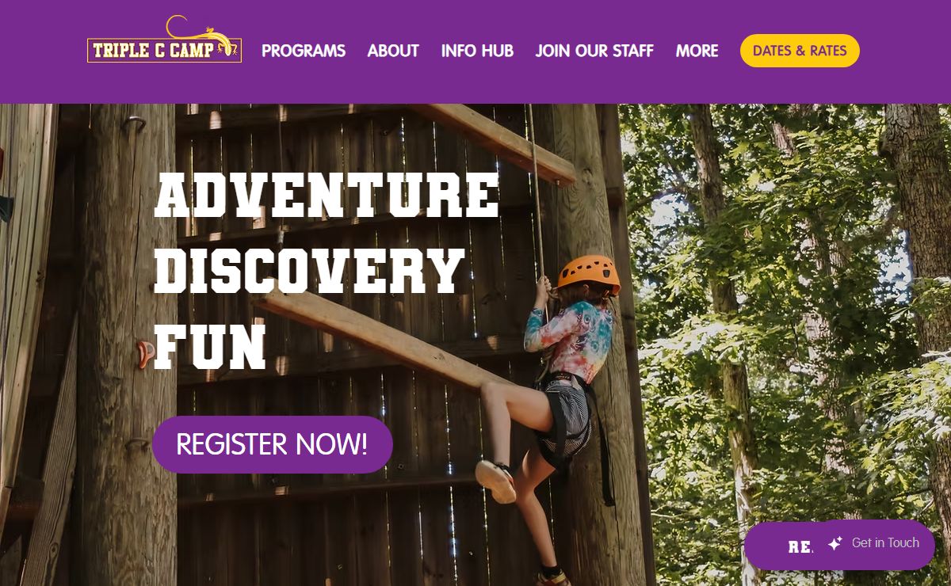Image resolution: width=951 pixels, height=586 pixels.
Task: Expand the More navigation dropdown
Action: [x=697, y=51]
